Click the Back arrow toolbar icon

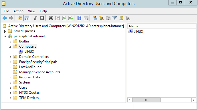pyautogui.click(x=5, y=18)
